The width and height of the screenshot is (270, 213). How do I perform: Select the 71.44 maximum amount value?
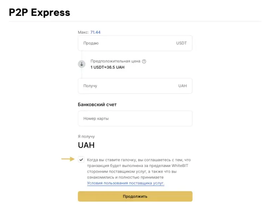coord(95,32)
